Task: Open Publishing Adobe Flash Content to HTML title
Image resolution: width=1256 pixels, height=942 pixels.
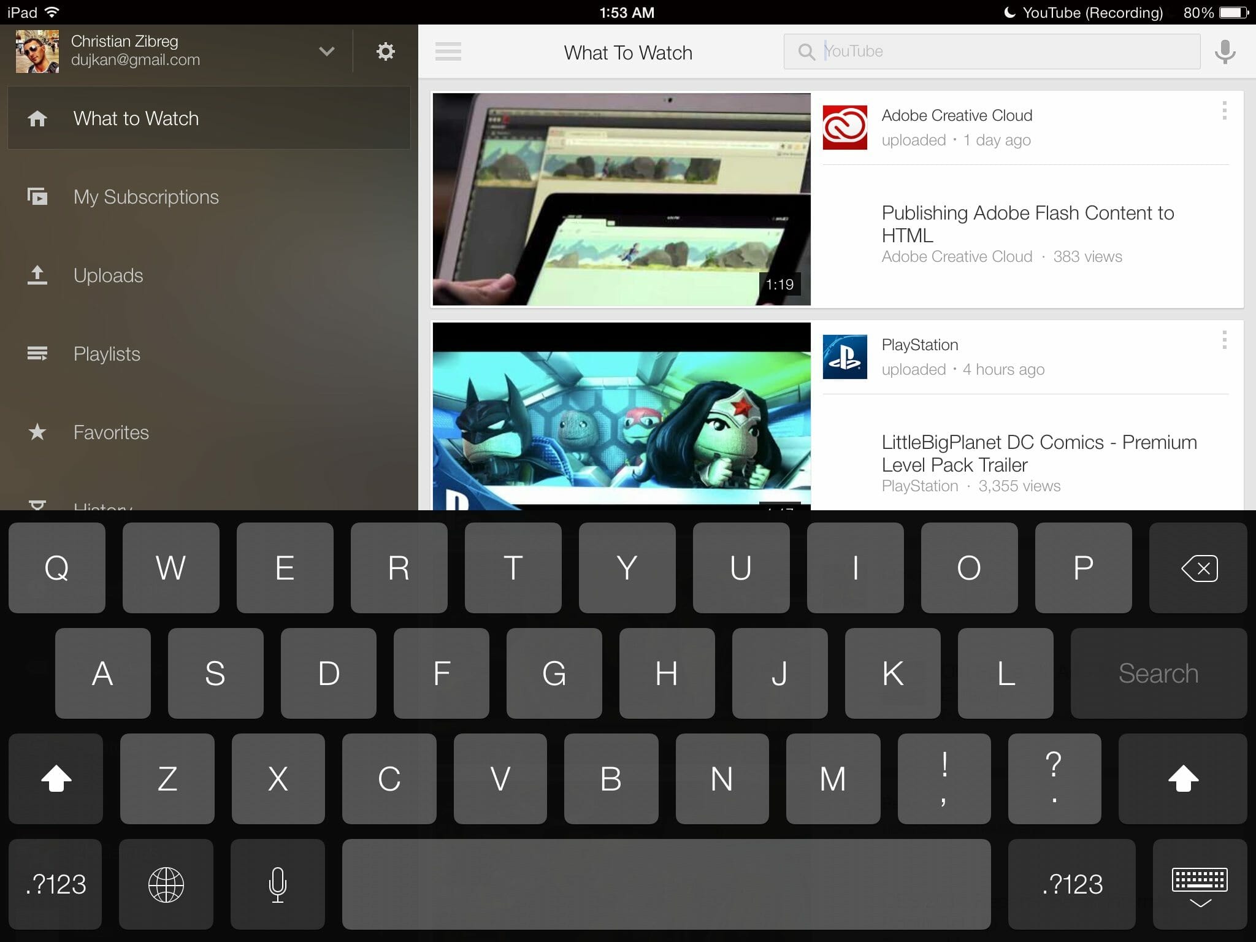Action: (1027, 224)
